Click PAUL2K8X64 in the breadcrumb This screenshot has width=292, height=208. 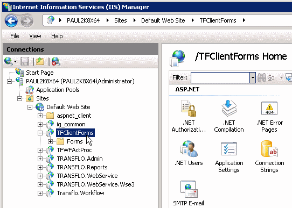point(84,20)
